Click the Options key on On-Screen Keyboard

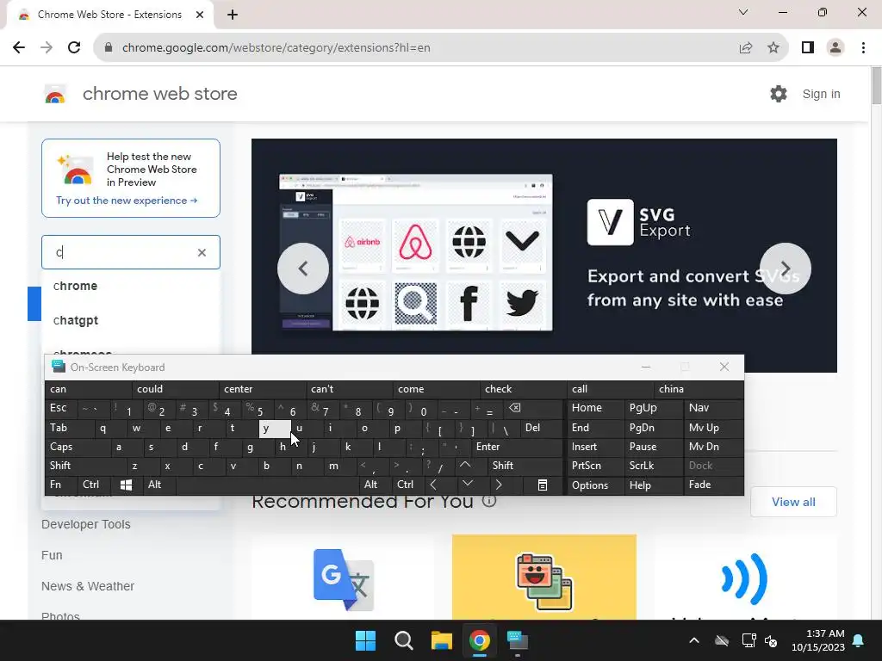coord(595,485)
